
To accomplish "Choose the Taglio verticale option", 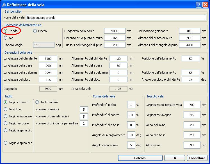I will click(x=6, y=123).
